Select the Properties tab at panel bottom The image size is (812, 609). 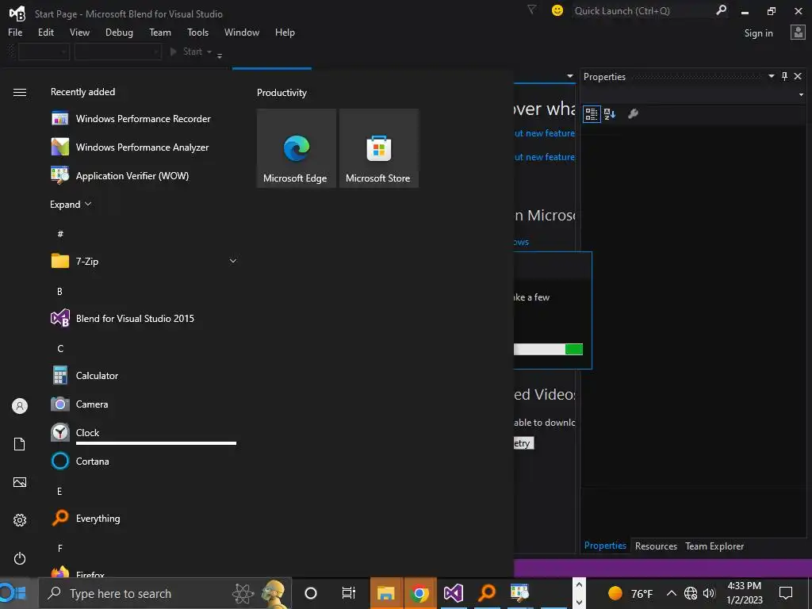coord(605,546)
